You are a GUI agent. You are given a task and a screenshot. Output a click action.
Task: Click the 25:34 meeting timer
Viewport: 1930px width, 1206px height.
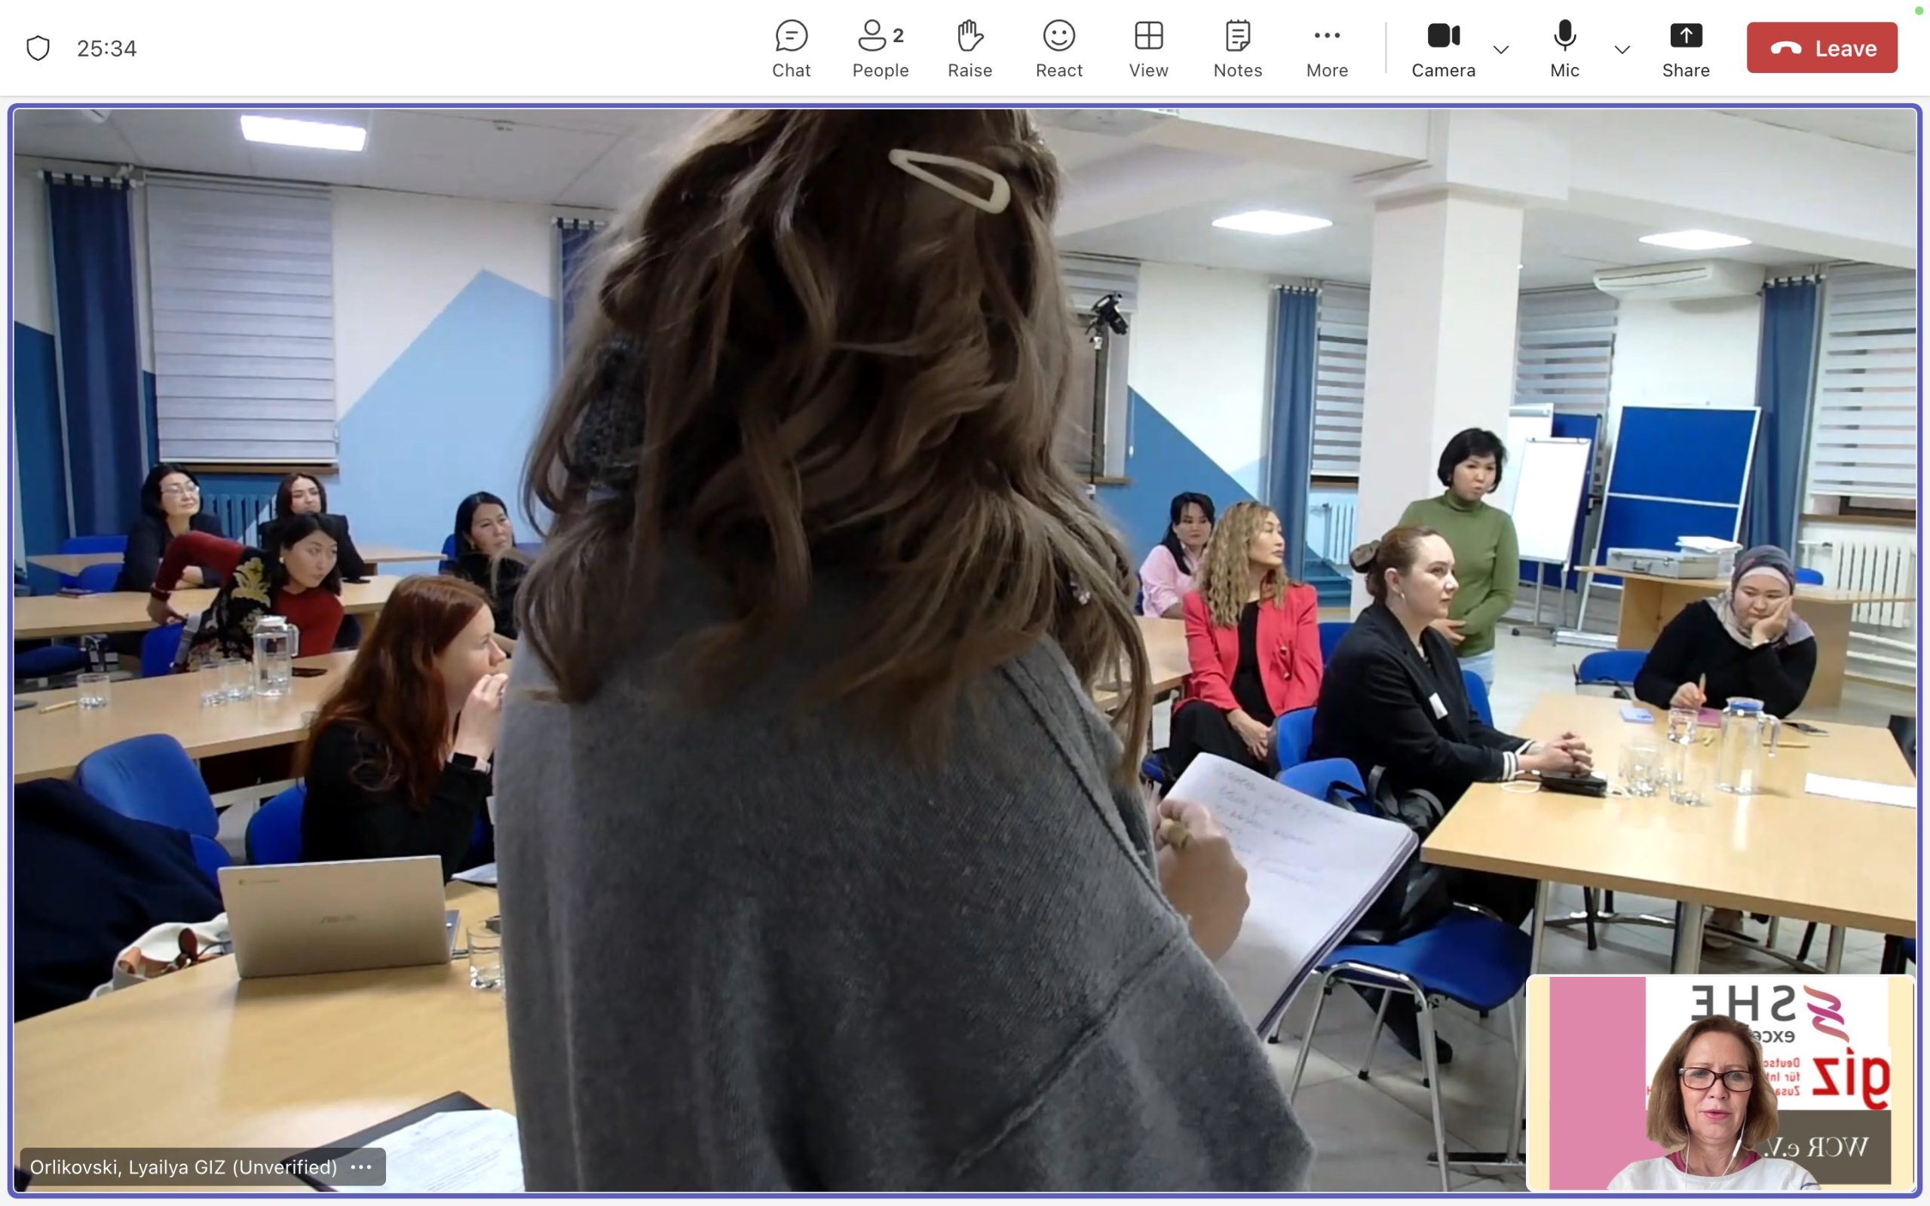click(x=107, y=49)
